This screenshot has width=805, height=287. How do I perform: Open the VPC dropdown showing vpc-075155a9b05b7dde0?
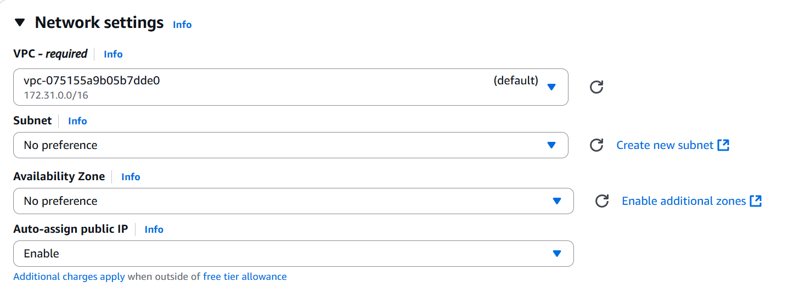(291, 87)
